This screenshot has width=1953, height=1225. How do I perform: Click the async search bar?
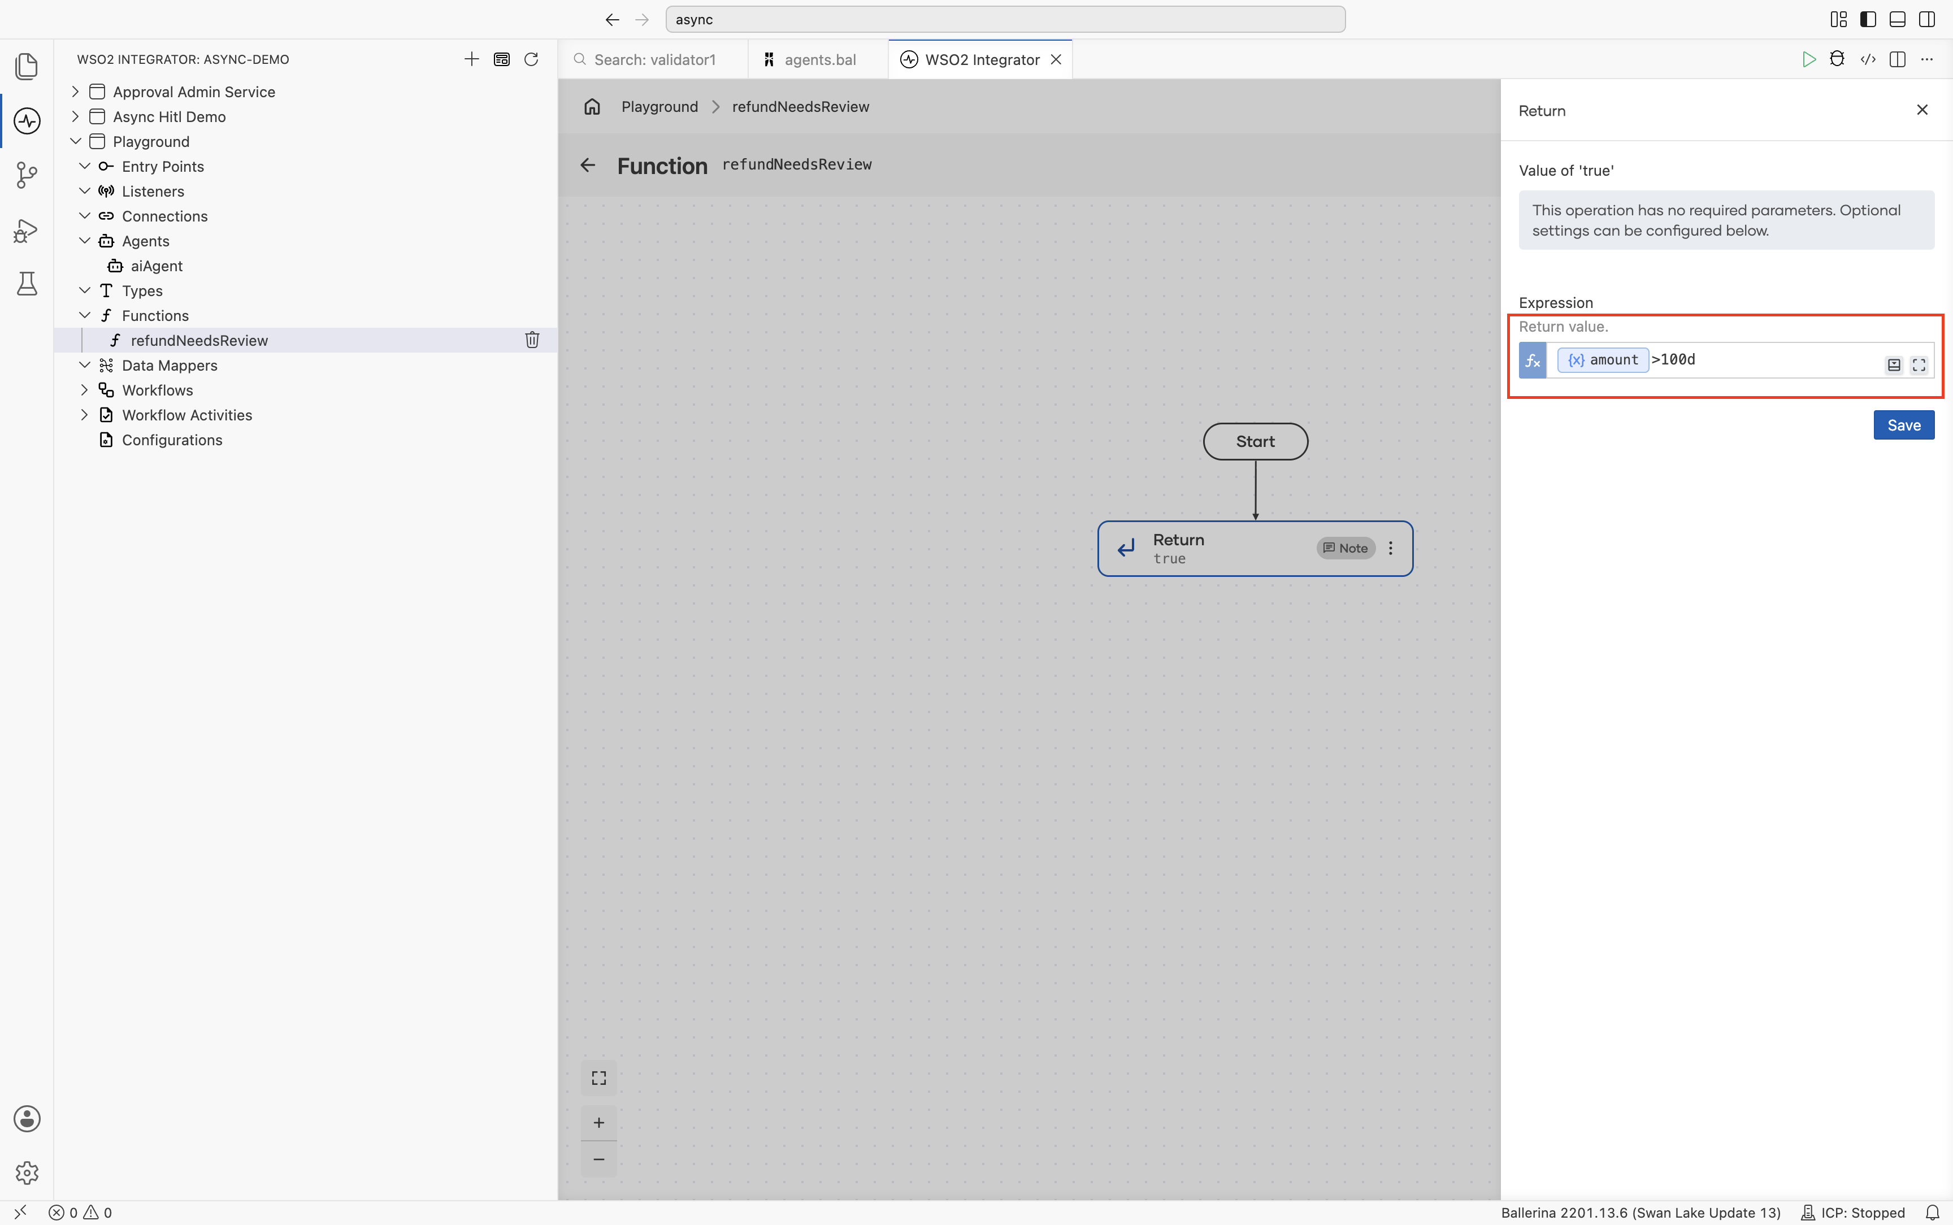click(x=1005, y=19)
